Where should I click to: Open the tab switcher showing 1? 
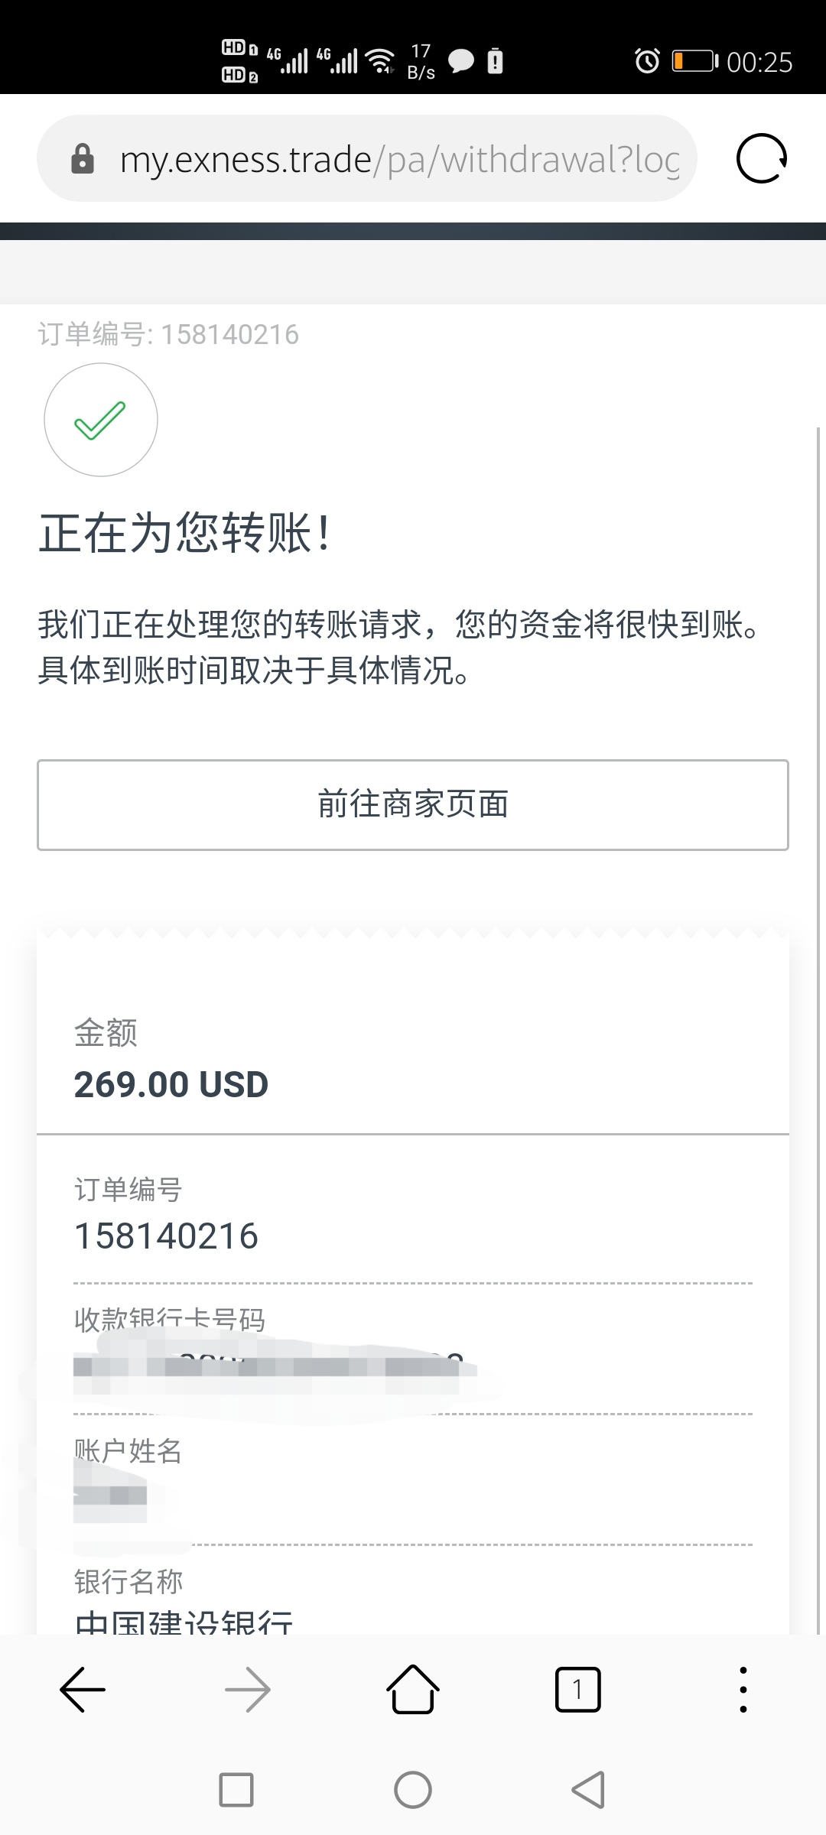(577, 1689)
